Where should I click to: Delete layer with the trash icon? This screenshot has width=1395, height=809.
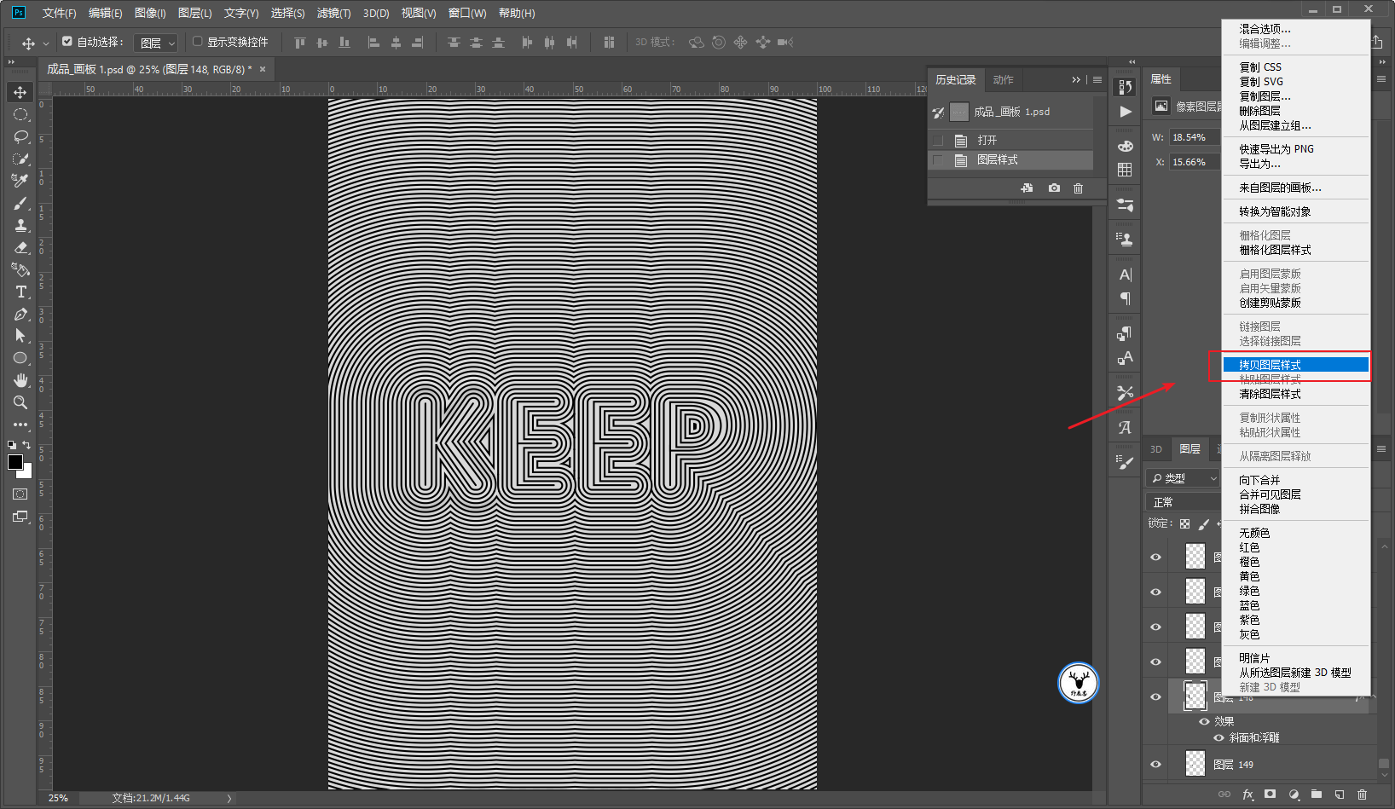1362,795
